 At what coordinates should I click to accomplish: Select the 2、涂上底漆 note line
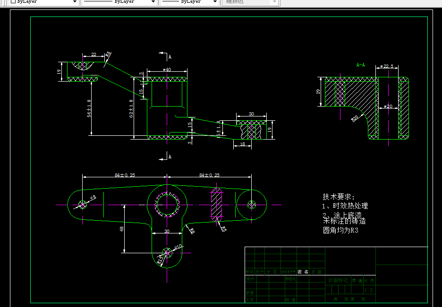pos(342,215)
